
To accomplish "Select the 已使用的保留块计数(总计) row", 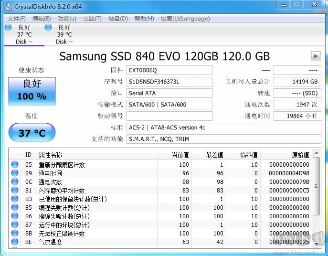I will (160, 199).
